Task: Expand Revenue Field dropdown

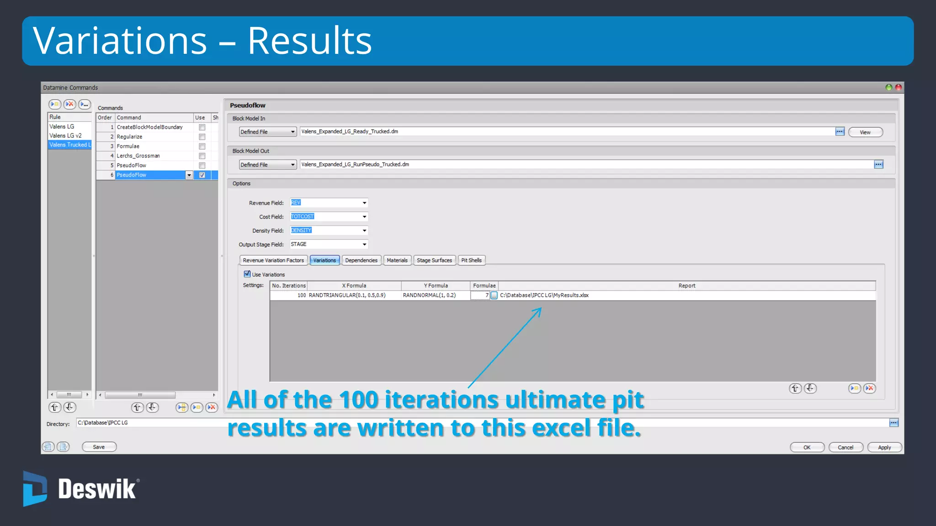Action: 364,203
